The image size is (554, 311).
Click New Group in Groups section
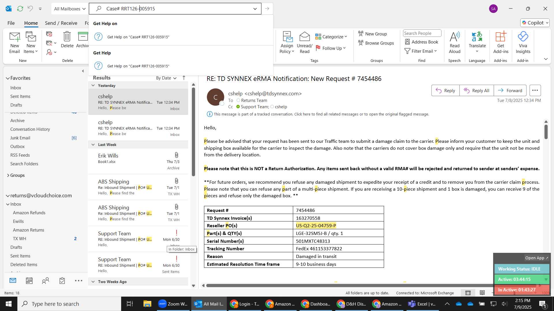tap(373, 34)
